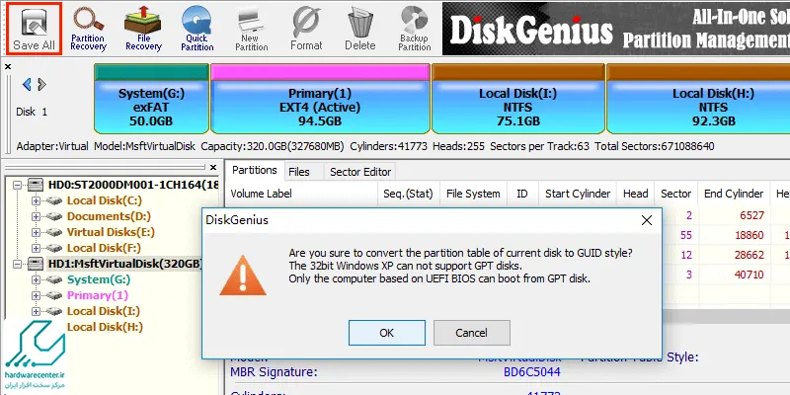Screen dimensions: 790x395
Task: Click the Delete trash icon
Action: coord(360,29)
